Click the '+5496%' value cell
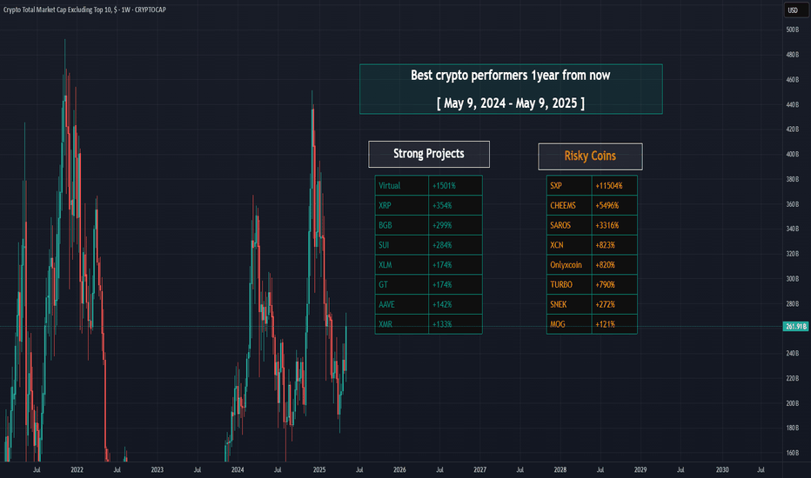 click(614, 205)
